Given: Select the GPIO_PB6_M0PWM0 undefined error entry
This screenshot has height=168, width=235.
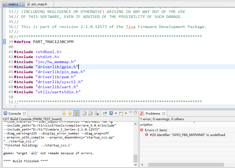Looking at the screenshot, I should (187, 135).
